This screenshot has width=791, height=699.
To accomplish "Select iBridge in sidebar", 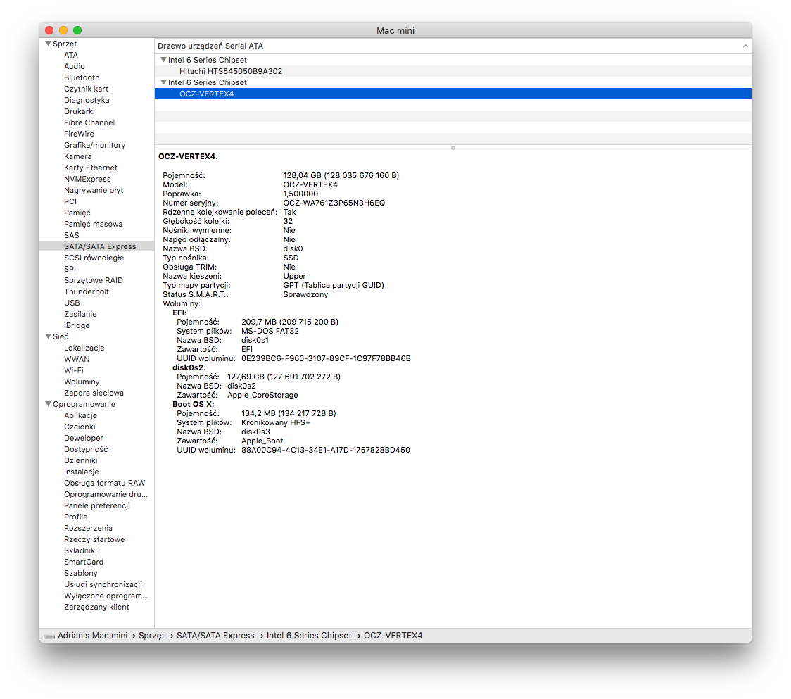I will click(x=77, y=325).
